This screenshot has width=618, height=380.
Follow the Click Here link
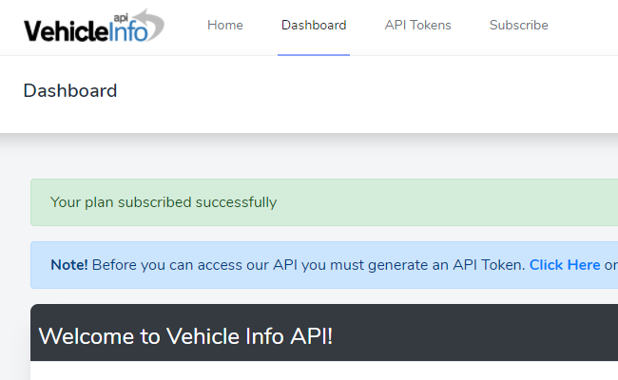[x=565, y=265]
